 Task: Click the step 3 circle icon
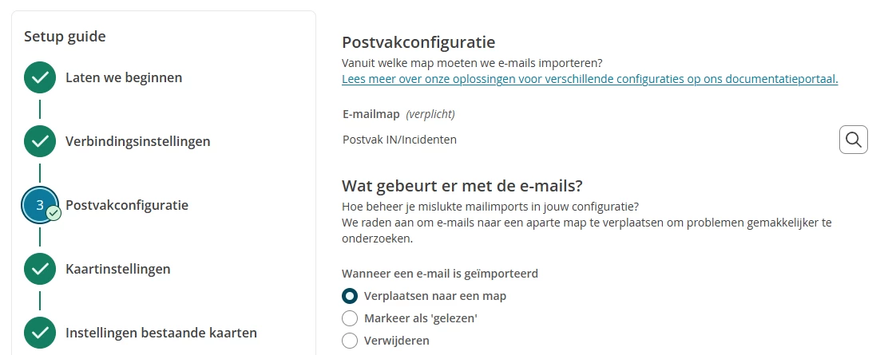(40, 205)
